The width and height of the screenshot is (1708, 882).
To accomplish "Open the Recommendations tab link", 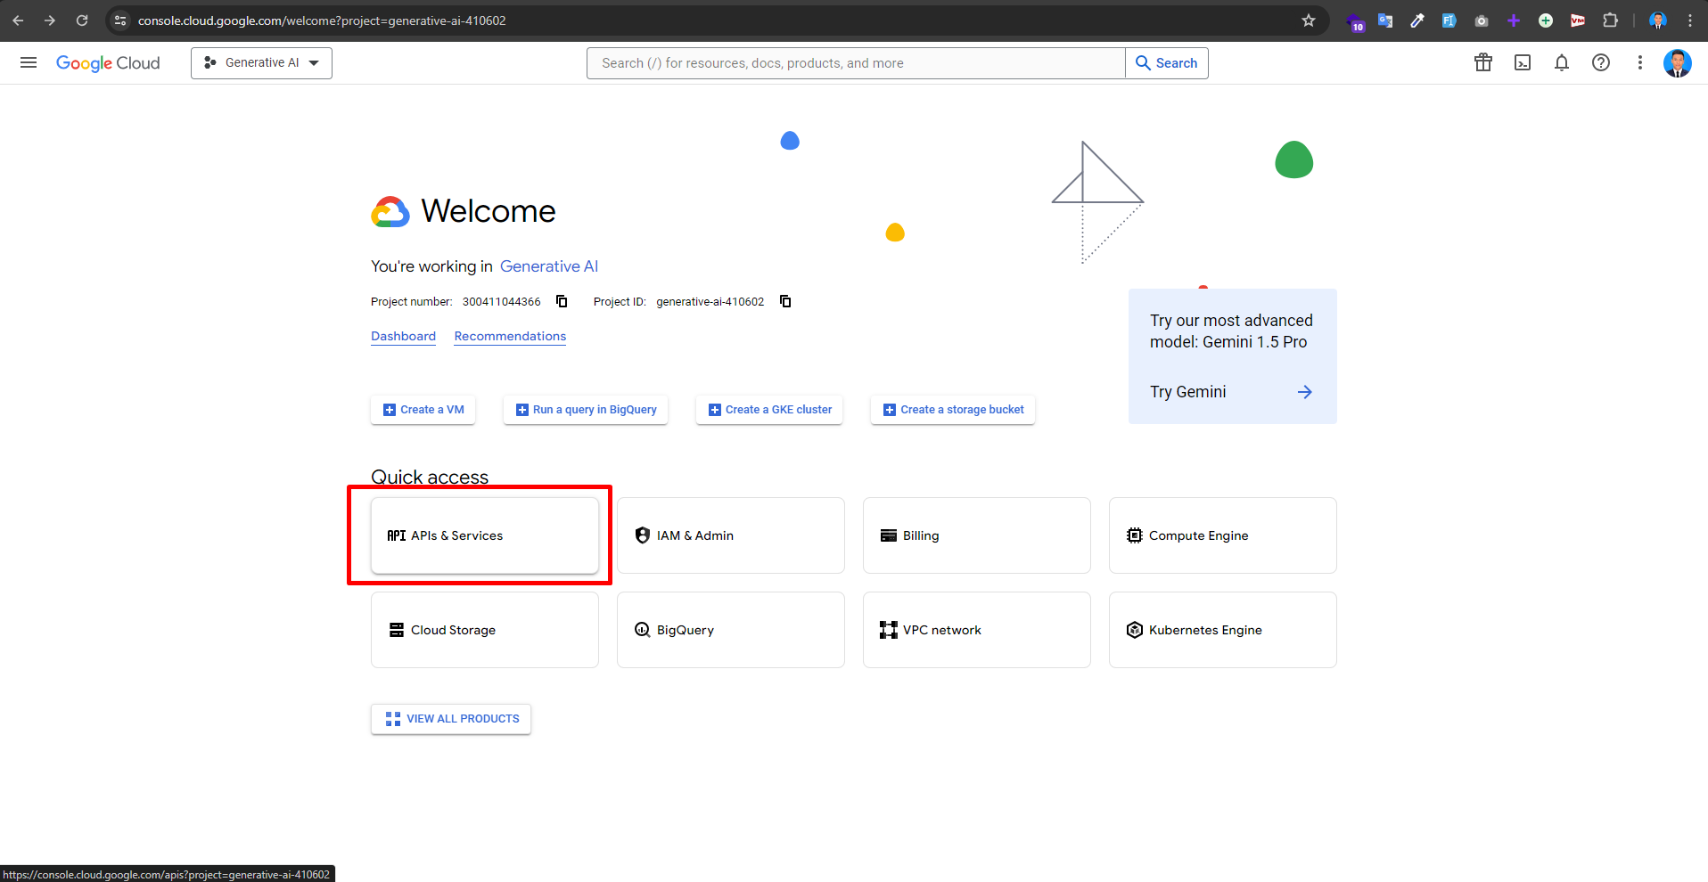I will 510,336.
